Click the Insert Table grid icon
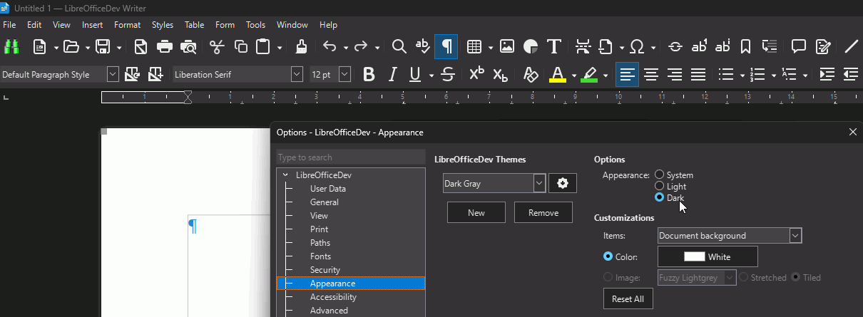Image resolution: width=863 pixels, height=317 pixels. click(474, 47)
